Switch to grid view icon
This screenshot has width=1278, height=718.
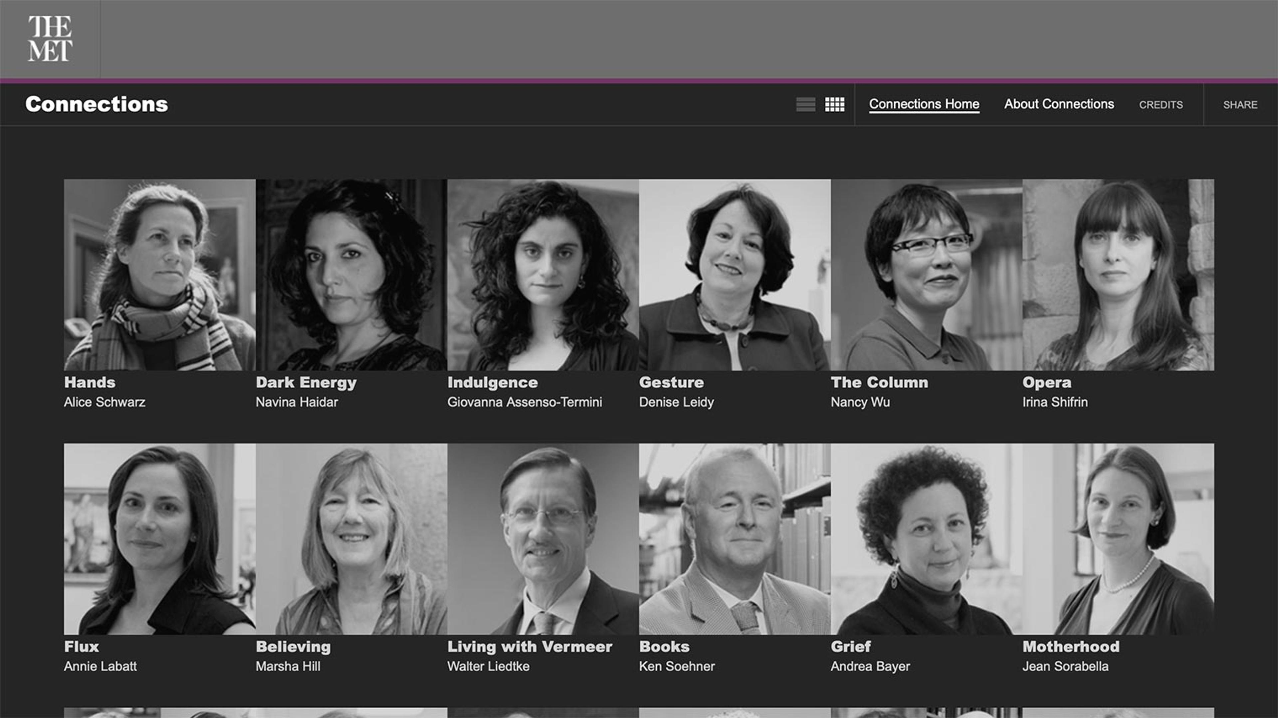click(834, 105)
